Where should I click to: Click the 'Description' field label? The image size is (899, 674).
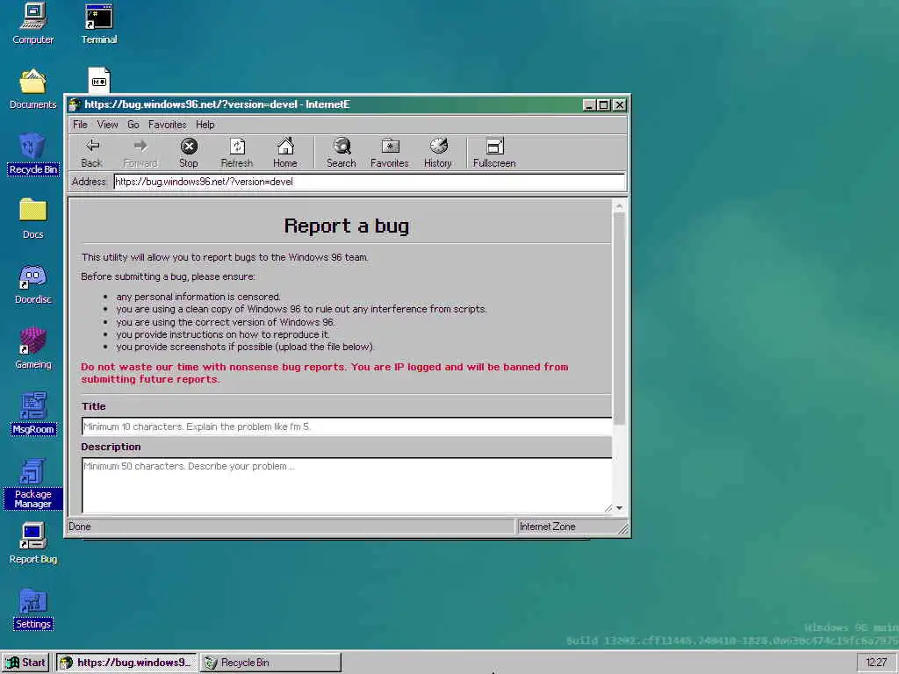(x=111, y=447)
